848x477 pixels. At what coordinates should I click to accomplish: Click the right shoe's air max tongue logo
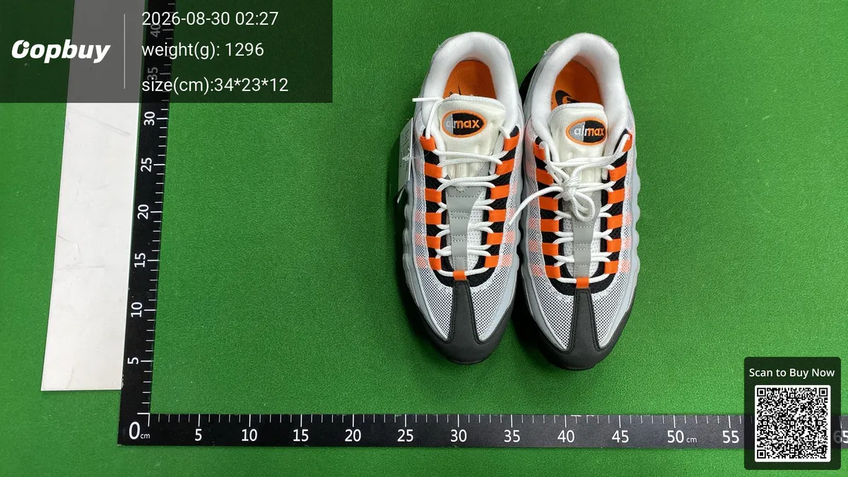[x=587, y=131]
